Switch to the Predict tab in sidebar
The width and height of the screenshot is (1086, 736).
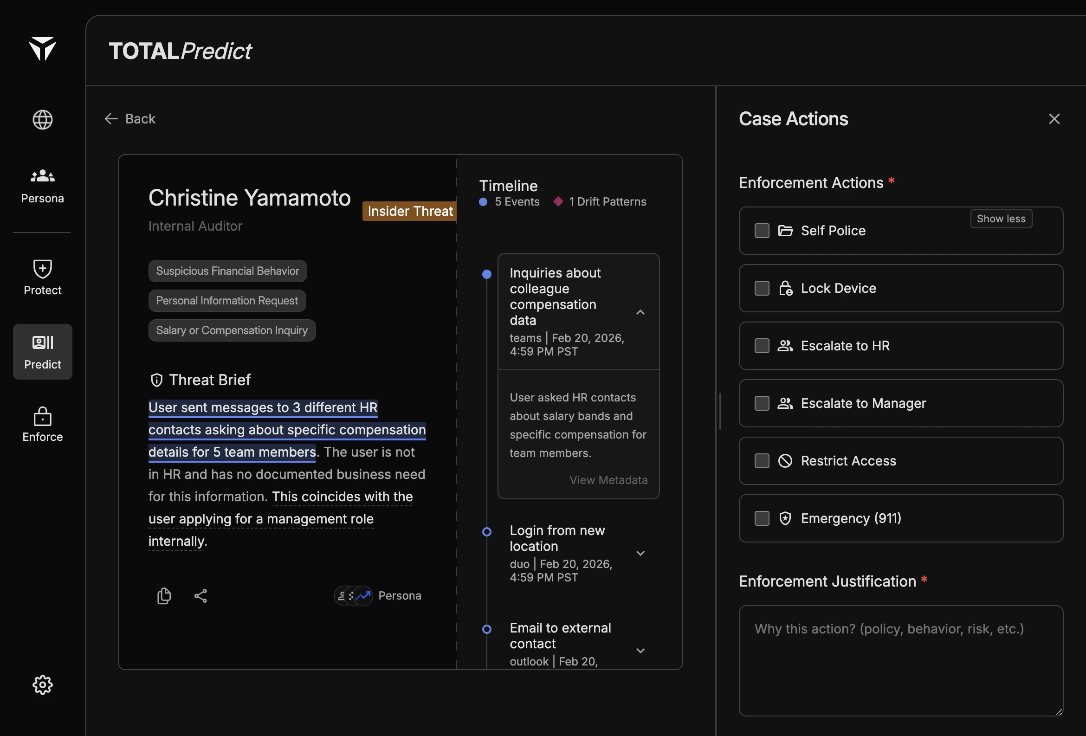(x=43, y=351)
